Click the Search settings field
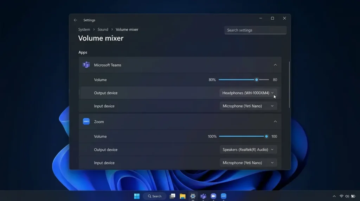360x201 pixels. click(255, 30)
